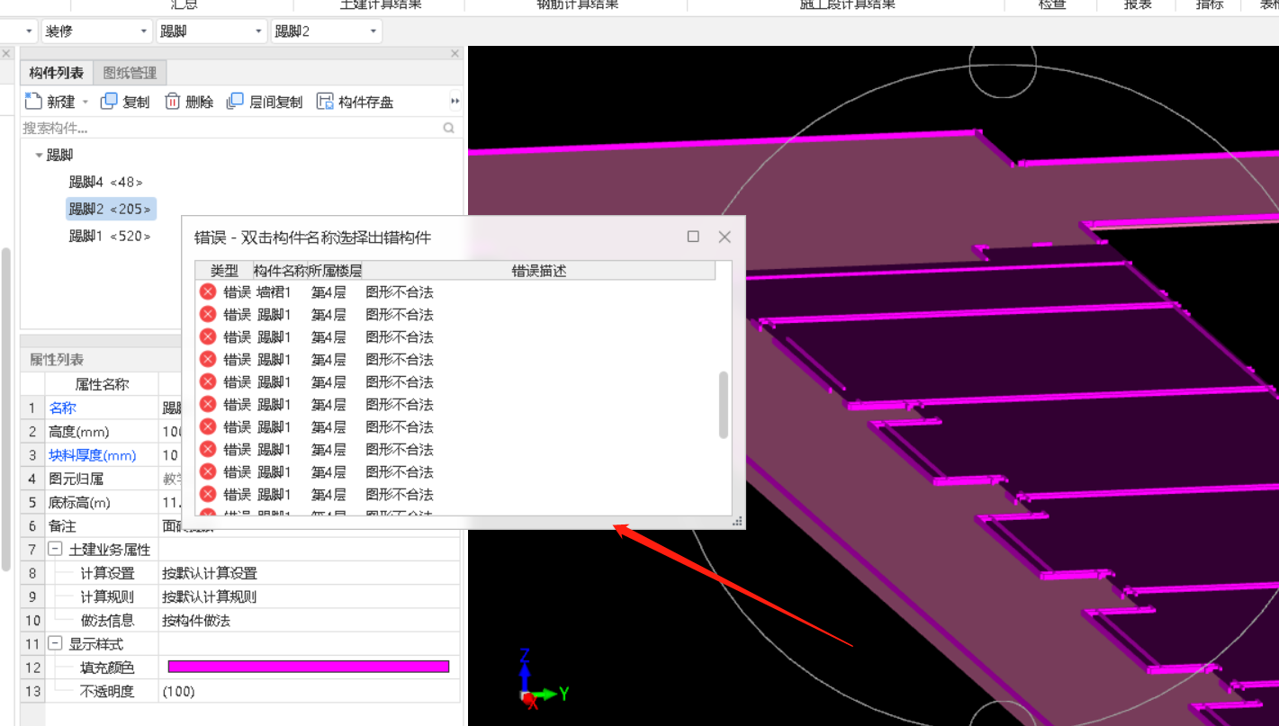Select 踢脚1 <520> in the tree
The image size is (1279, 726).
pyautogui.click(x=110, y=236)
